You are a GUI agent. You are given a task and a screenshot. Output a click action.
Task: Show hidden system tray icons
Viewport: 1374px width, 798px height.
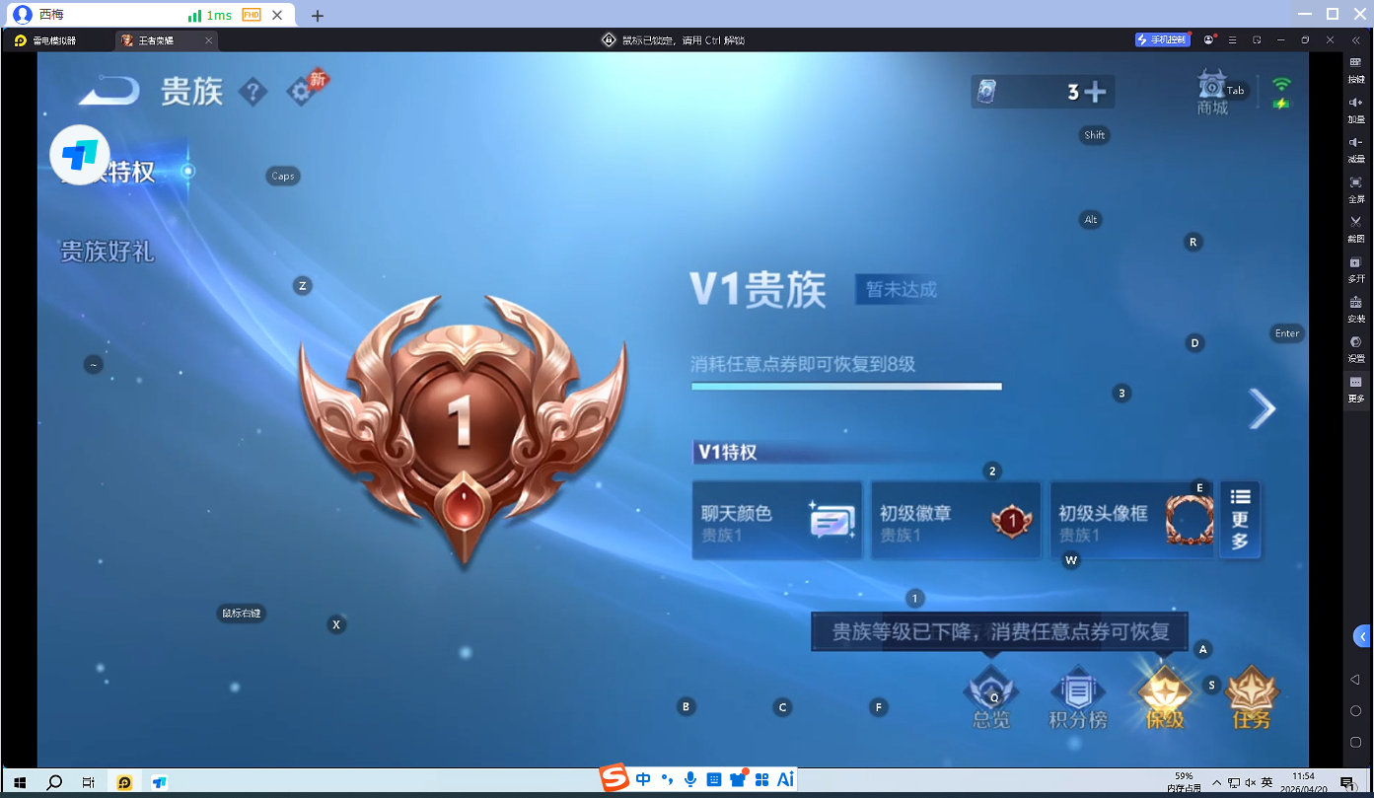(1216, 782)
